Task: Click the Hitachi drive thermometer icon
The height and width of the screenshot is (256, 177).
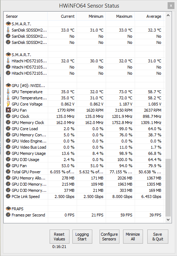Action: pos(8,61)
